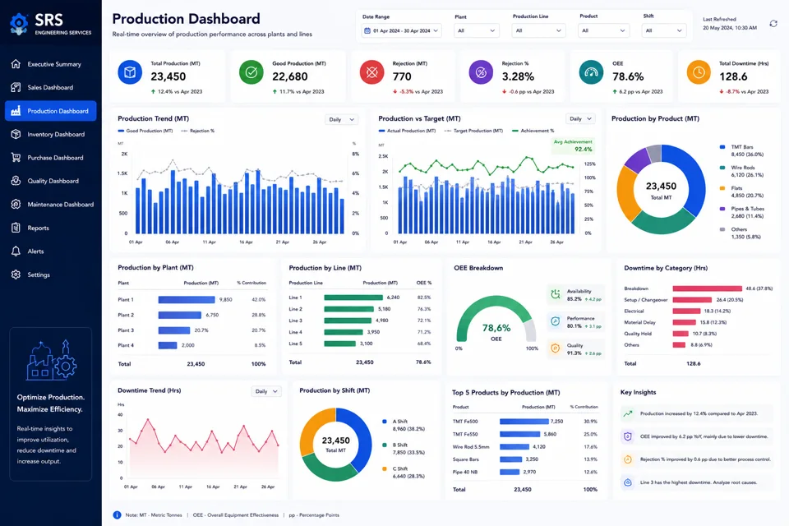Click the Line 1 production bar
This screenshot has width=789, height=526.
(x=353, y=298)
